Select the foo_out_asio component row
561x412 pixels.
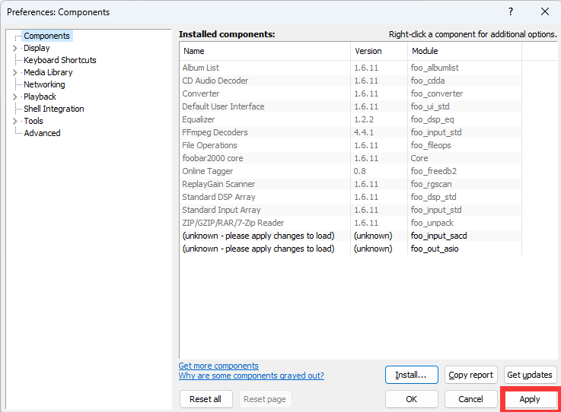351,249
